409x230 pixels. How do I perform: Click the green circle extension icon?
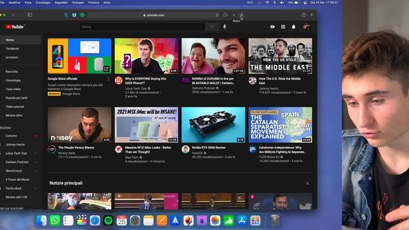[82, 15]
